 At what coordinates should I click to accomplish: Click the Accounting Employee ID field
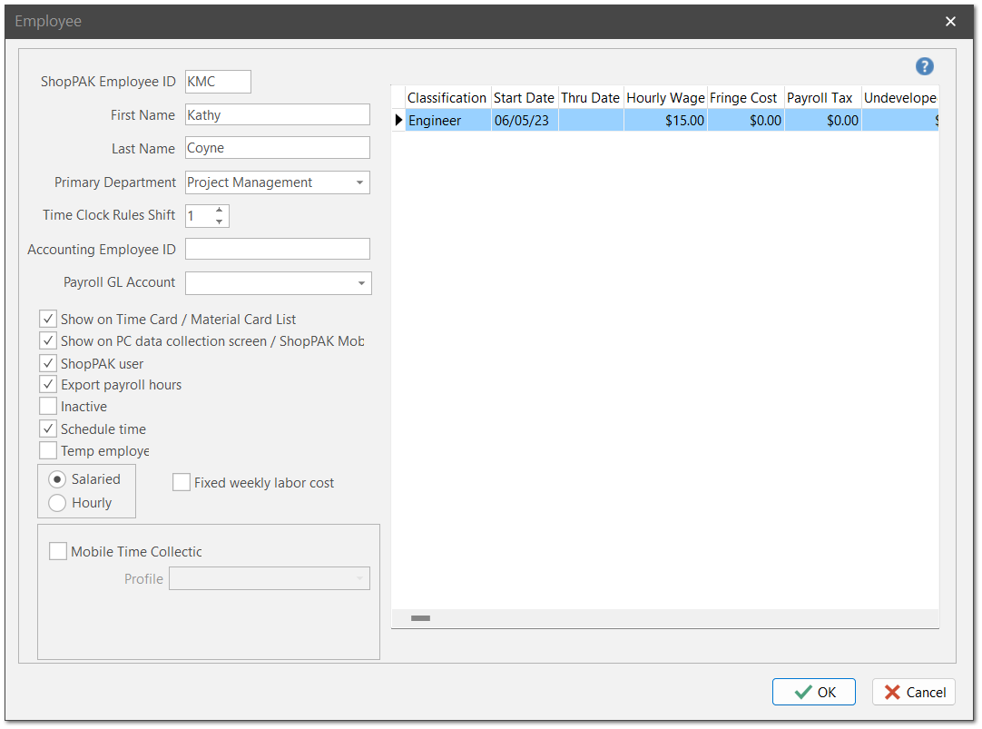click(x=278, y=250)
